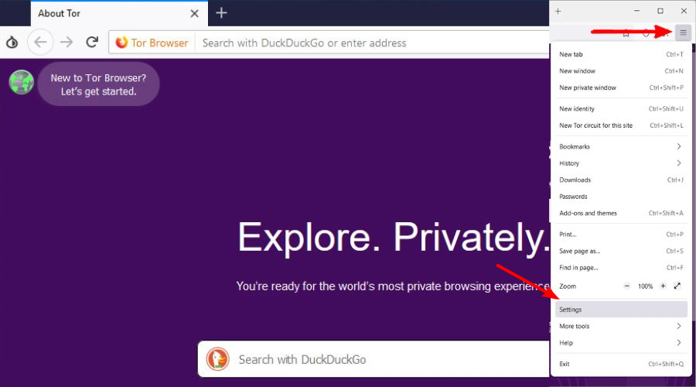
Task: Close the About Tor tab
Action: click(194, 14)
